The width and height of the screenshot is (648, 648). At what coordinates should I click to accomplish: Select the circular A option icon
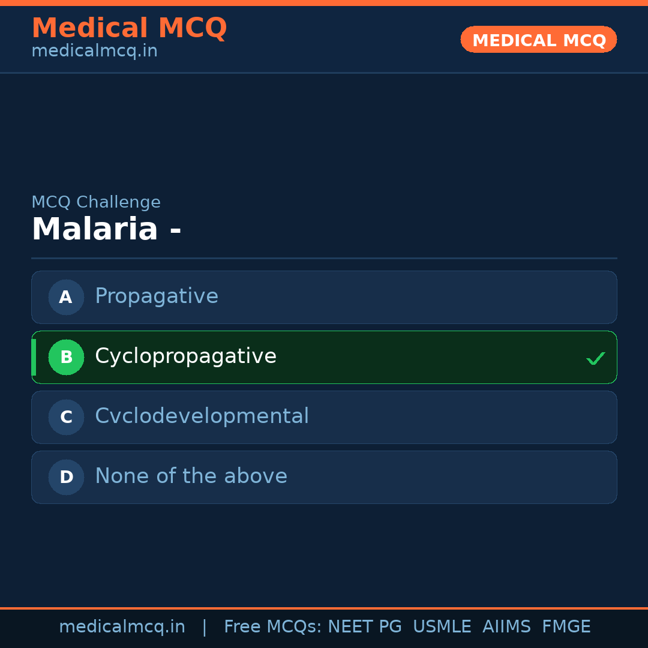(x=66, y=297)
